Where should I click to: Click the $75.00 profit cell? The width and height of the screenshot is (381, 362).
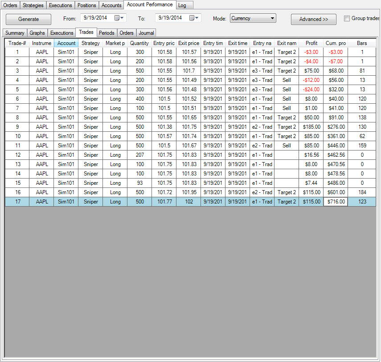pyautogui.click(x=311, y=71)
